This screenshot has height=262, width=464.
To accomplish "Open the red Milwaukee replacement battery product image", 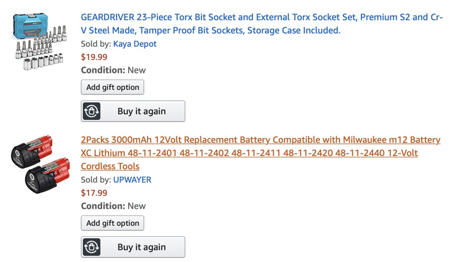I will coord(40,164).
